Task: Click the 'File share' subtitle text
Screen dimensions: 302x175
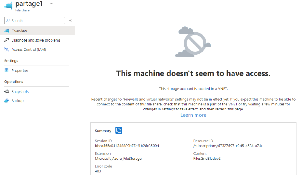Action: [x=22, y=10]
